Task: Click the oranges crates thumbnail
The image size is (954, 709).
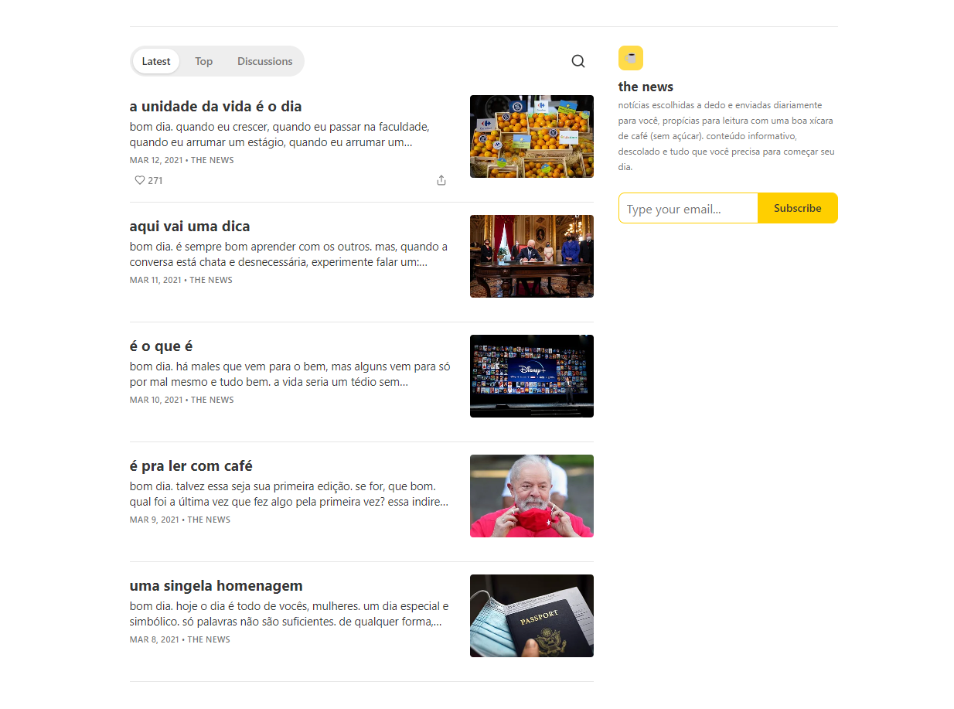Action: (531, 137)
